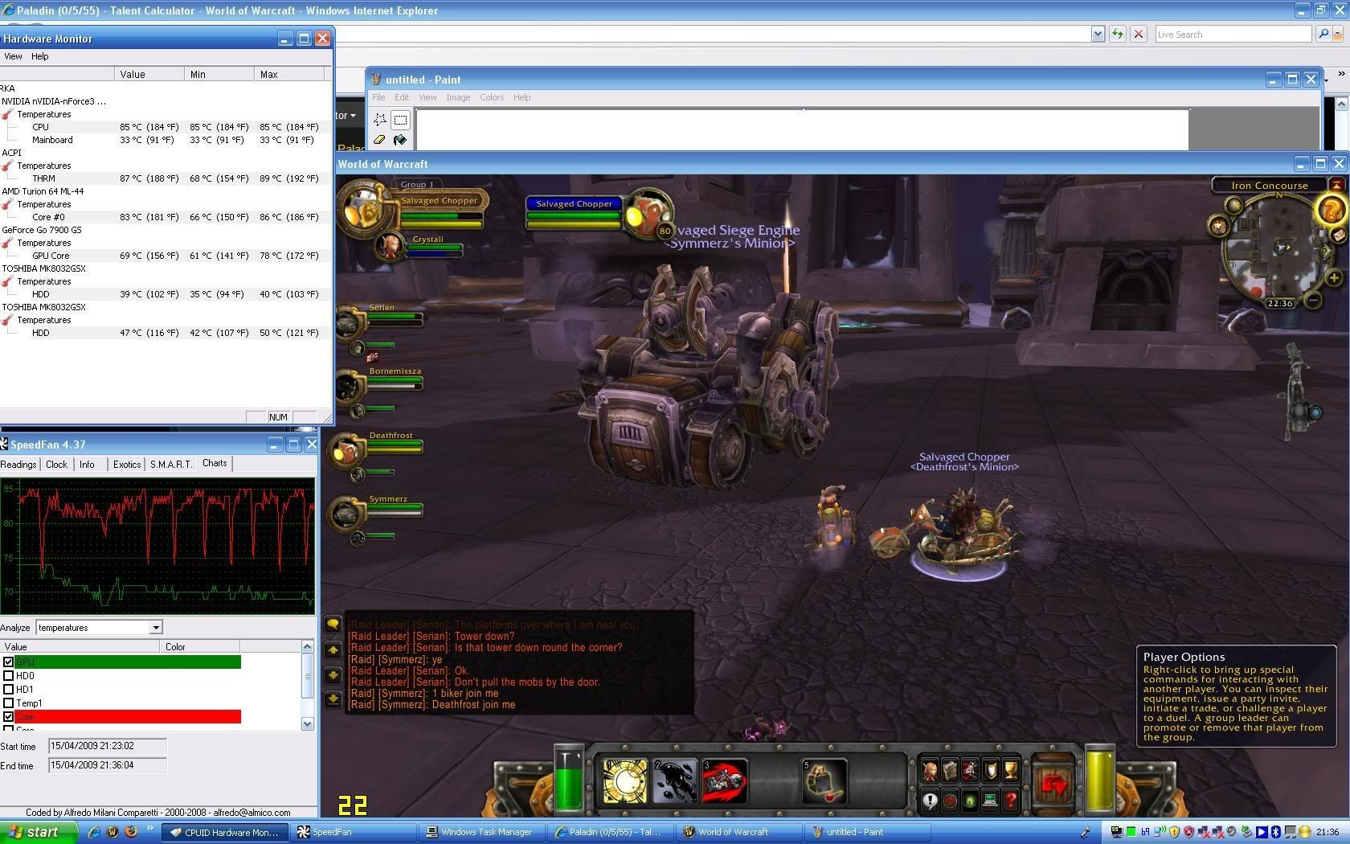The image size is (1350, 844).
Task: Switch to the S.M.A.R.T. tab
Action: point(171,465)
